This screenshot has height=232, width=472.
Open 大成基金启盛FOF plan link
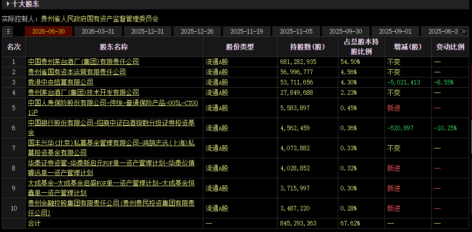pyautogui.click(x=111, y=189)
